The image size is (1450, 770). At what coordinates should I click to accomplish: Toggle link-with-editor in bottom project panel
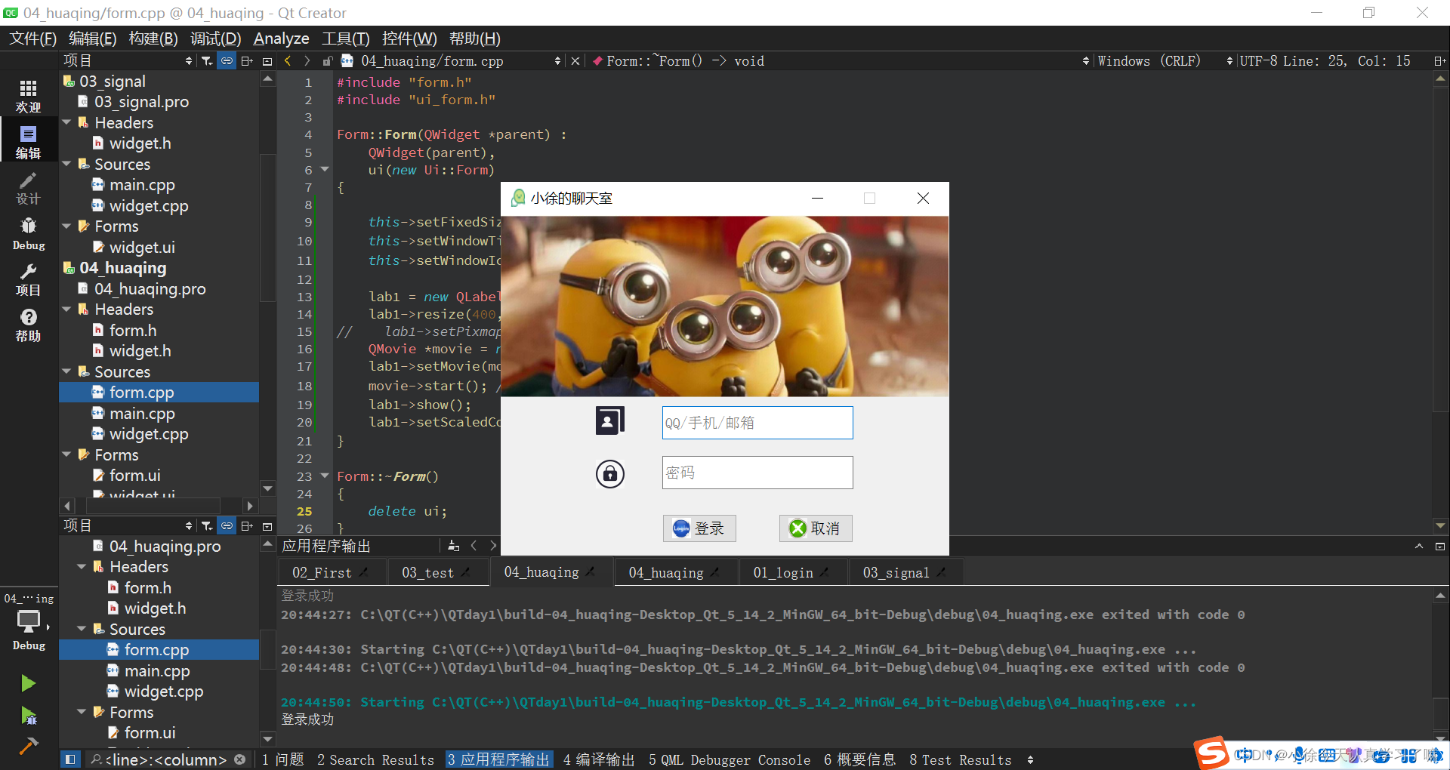(227, 526)
